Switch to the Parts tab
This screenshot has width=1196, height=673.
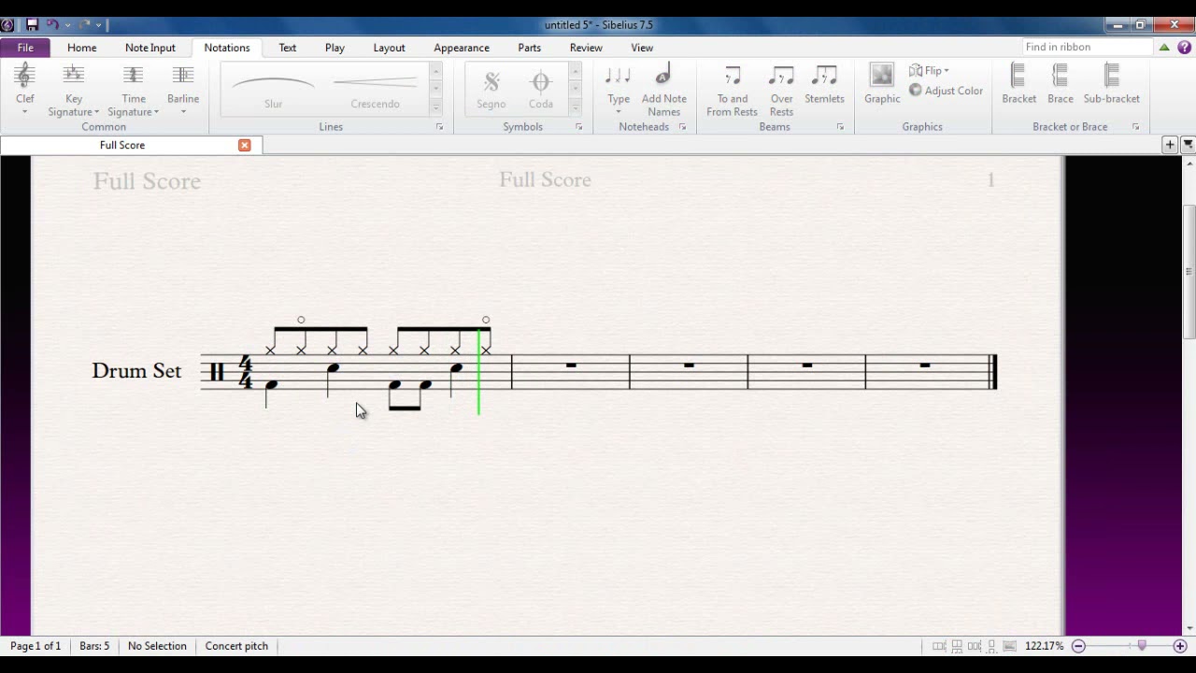point(530,48)
